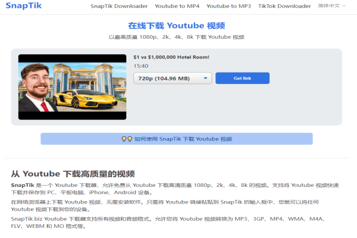Image resolution: width=357 pixels, height=238 pixels.
Task: Select the Youtube to MP3 nav item
Action: coord(229,6)
